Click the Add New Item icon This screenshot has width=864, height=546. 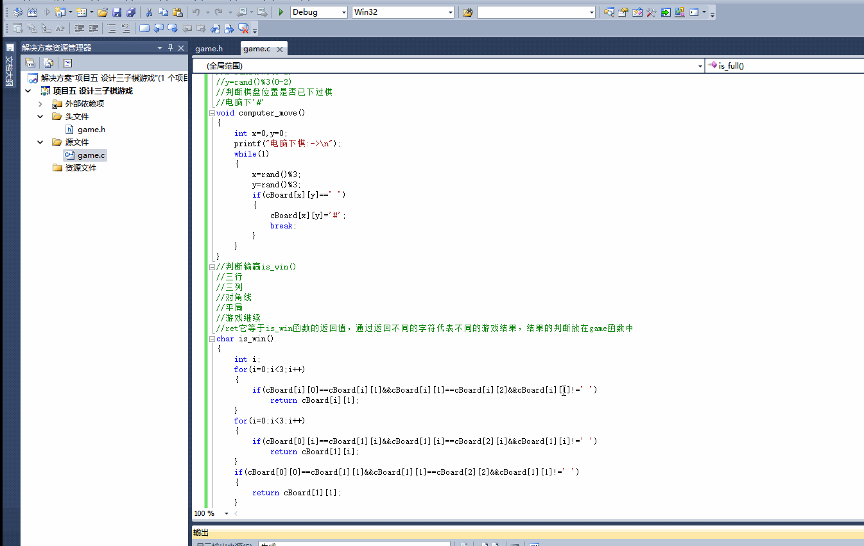pos(82,12)
